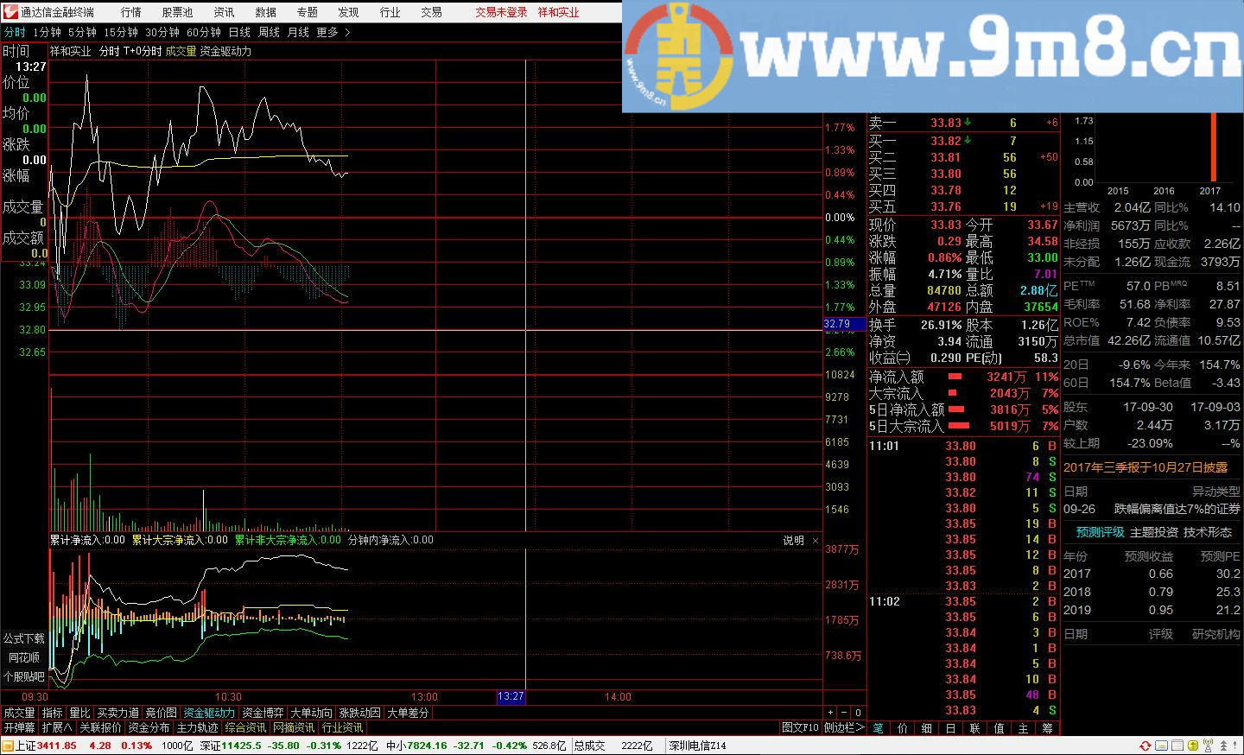Viewport: 1244px width, 755px height.
Task: Click the 开弹幕 button
Action: click(x=19, y=727)
